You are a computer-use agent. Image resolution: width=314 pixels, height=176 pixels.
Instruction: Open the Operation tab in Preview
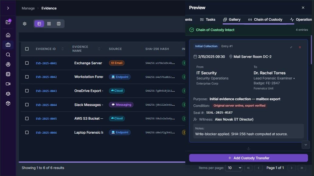(x=301, y=19)
